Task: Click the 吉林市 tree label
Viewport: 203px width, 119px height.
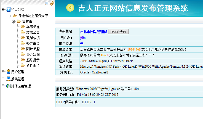Action: [27, 21]
